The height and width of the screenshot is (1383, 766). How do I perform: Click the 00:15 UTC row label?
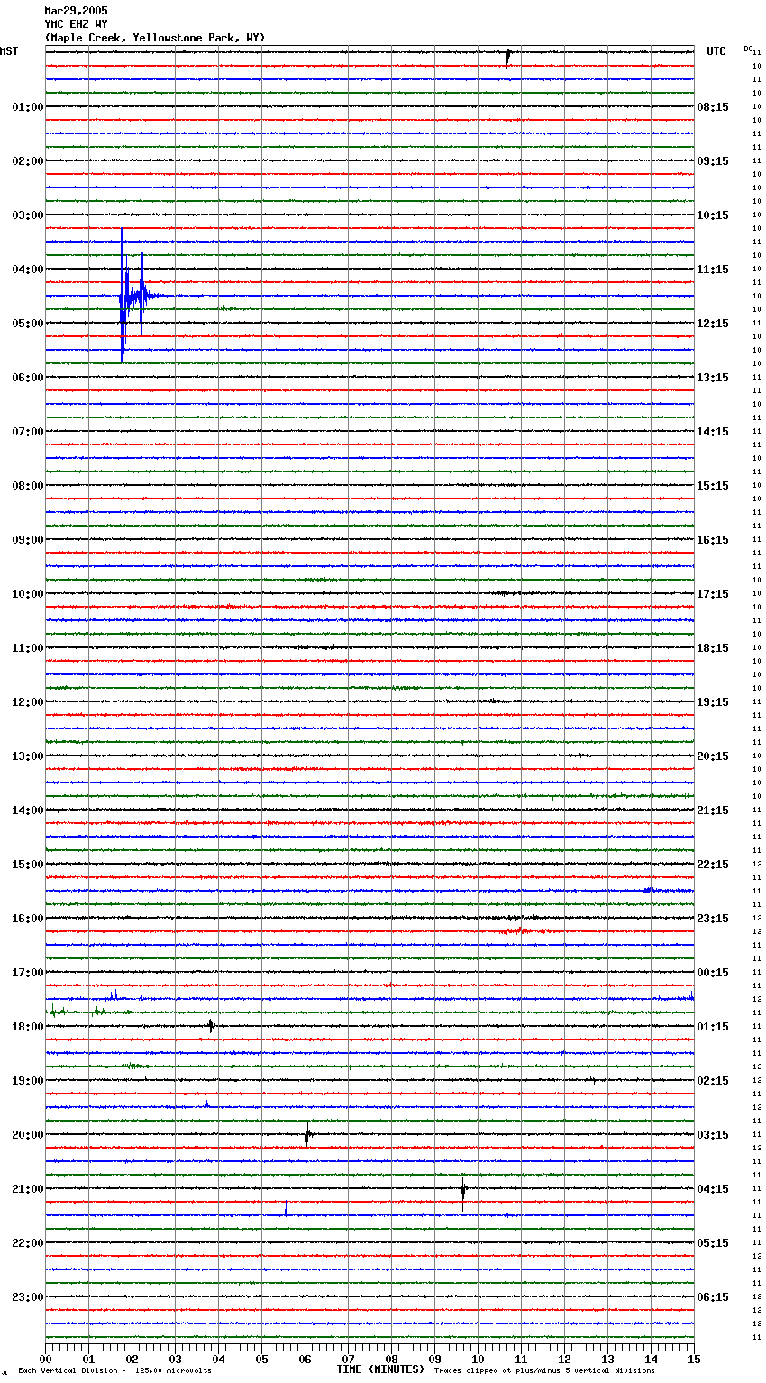point(713,973)
